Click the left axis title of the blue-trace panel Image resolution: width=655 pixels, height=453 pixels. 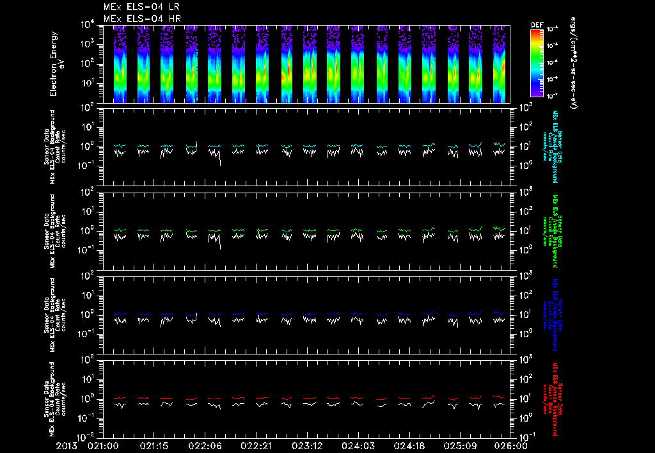55,315
